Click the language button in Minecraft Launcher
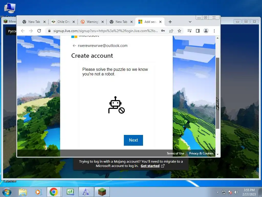The width and height of the screenshot is (262, 197). [x=11, y=31]
